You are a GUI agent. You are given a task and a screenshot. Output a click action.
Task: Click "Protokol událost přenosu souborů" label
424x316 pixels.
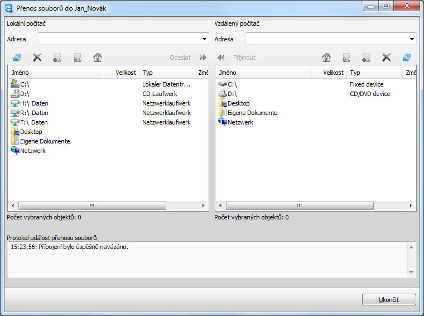pos(52,238)
